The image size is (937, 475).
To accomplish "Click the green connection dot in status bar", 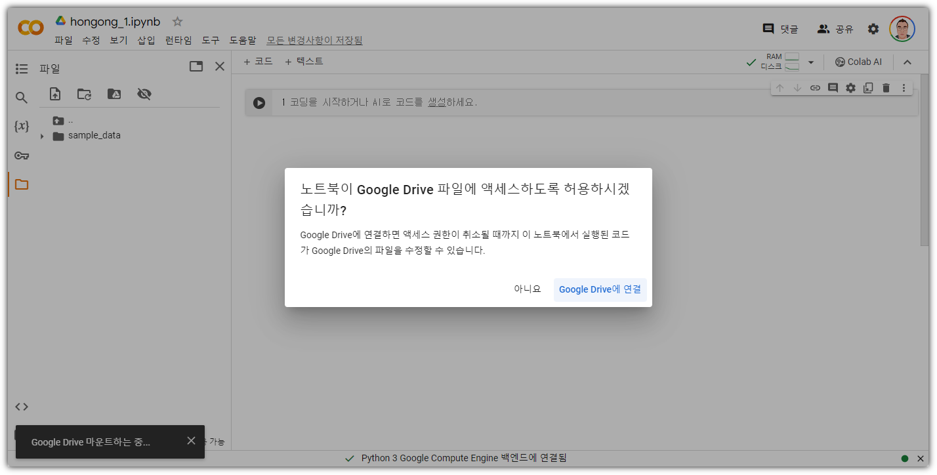I will pyautogui.click(x=905, y=459).
